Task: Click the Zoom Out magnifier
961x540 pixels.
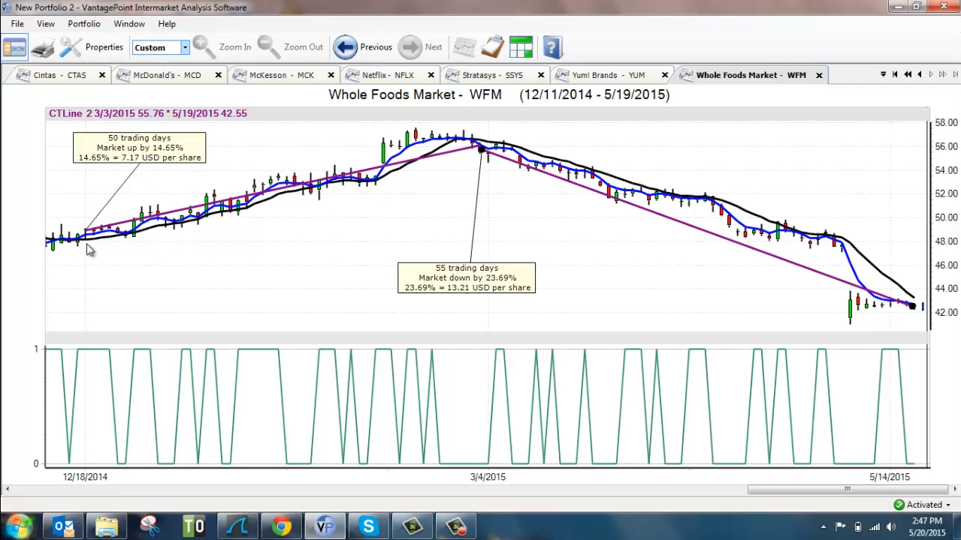Action: pyautogui.click(x=267, y=47)
